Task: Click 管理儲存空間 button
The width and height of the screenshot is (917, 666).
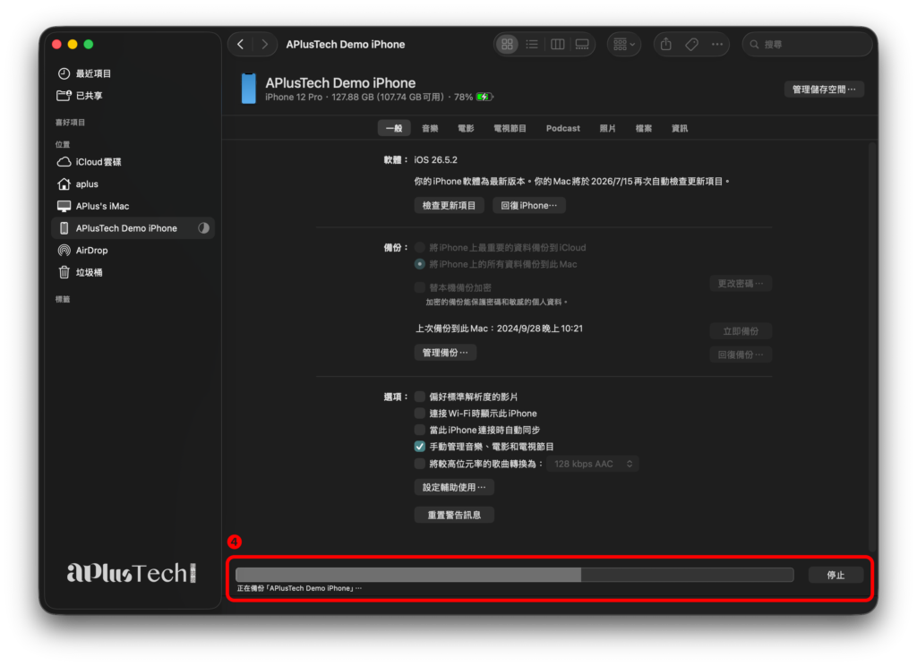Action: pyautogui.click(x=824, y=90)
